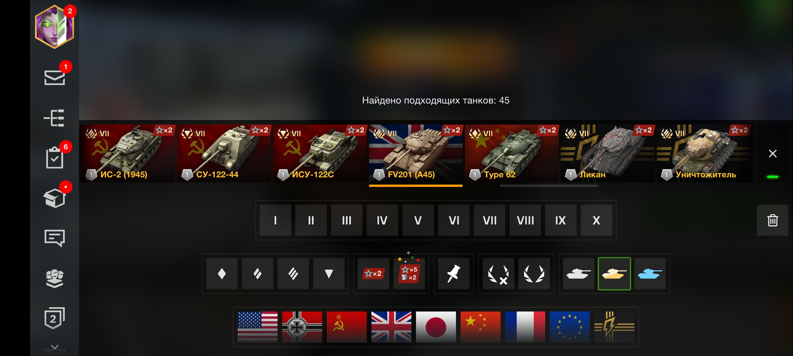This screenshot has height=356, width=793.
Task: Open the tech tree icon
Action: pos(54,118)
